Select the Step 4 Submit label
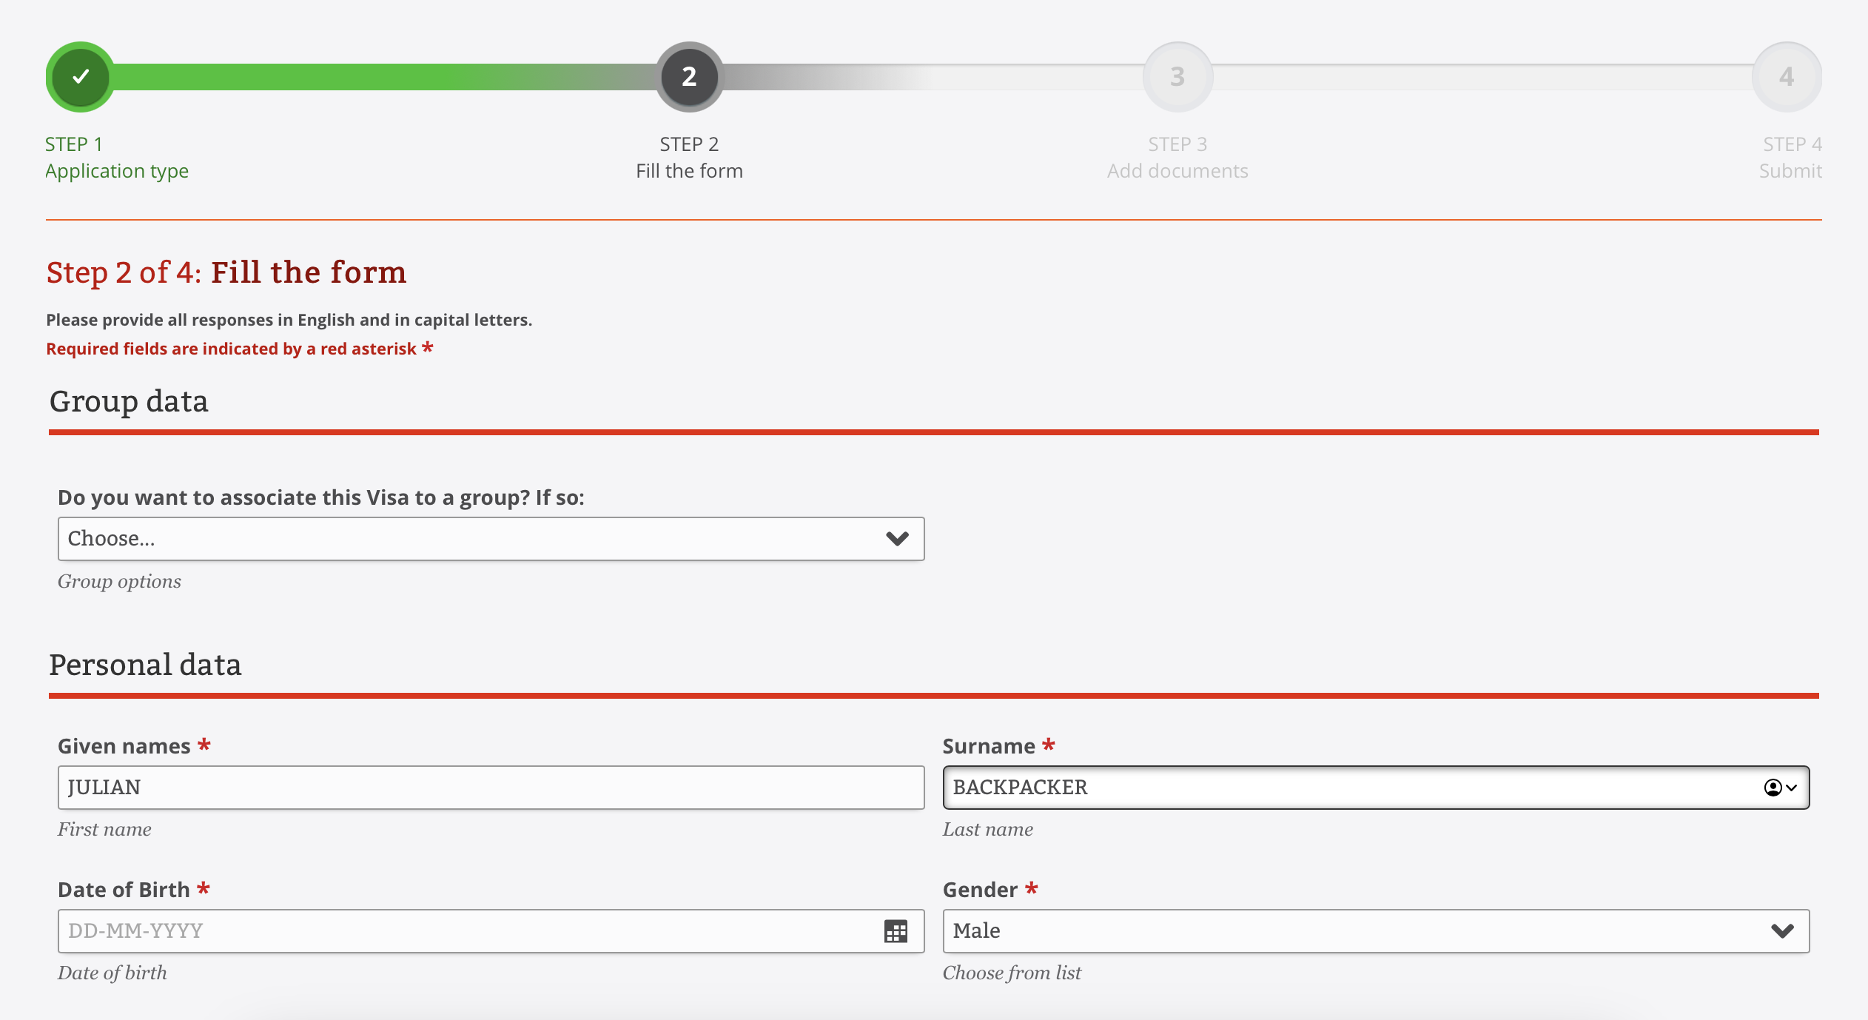This screenshot has height=1020, width=1868. click(x=1790, y=171)
